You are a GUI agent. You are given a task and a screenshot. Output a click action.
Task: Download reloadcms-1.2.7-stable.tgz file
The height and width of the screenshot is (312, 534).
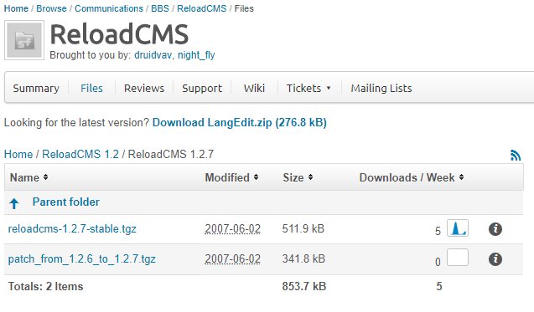[x=72, y=228]
